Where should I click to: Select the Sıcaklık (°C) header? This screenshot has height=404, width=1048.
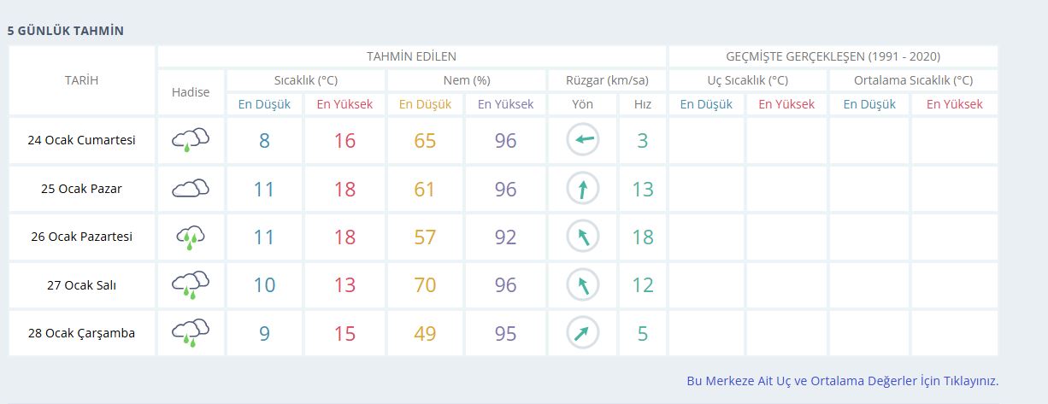click(x=306, y=80)
